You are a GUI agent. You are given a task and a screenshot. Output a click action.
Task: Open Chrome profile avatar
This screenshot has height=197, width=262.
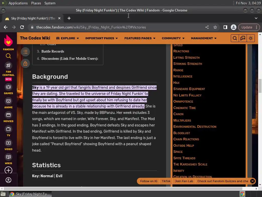pos(233,27)
